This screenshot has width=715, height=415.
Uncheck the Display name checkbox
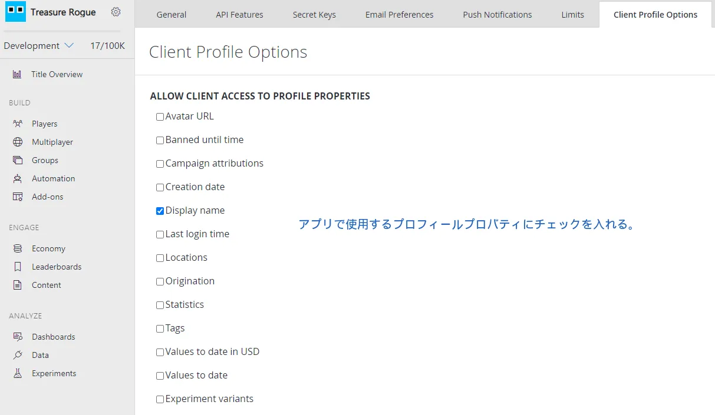click(160, 211)
